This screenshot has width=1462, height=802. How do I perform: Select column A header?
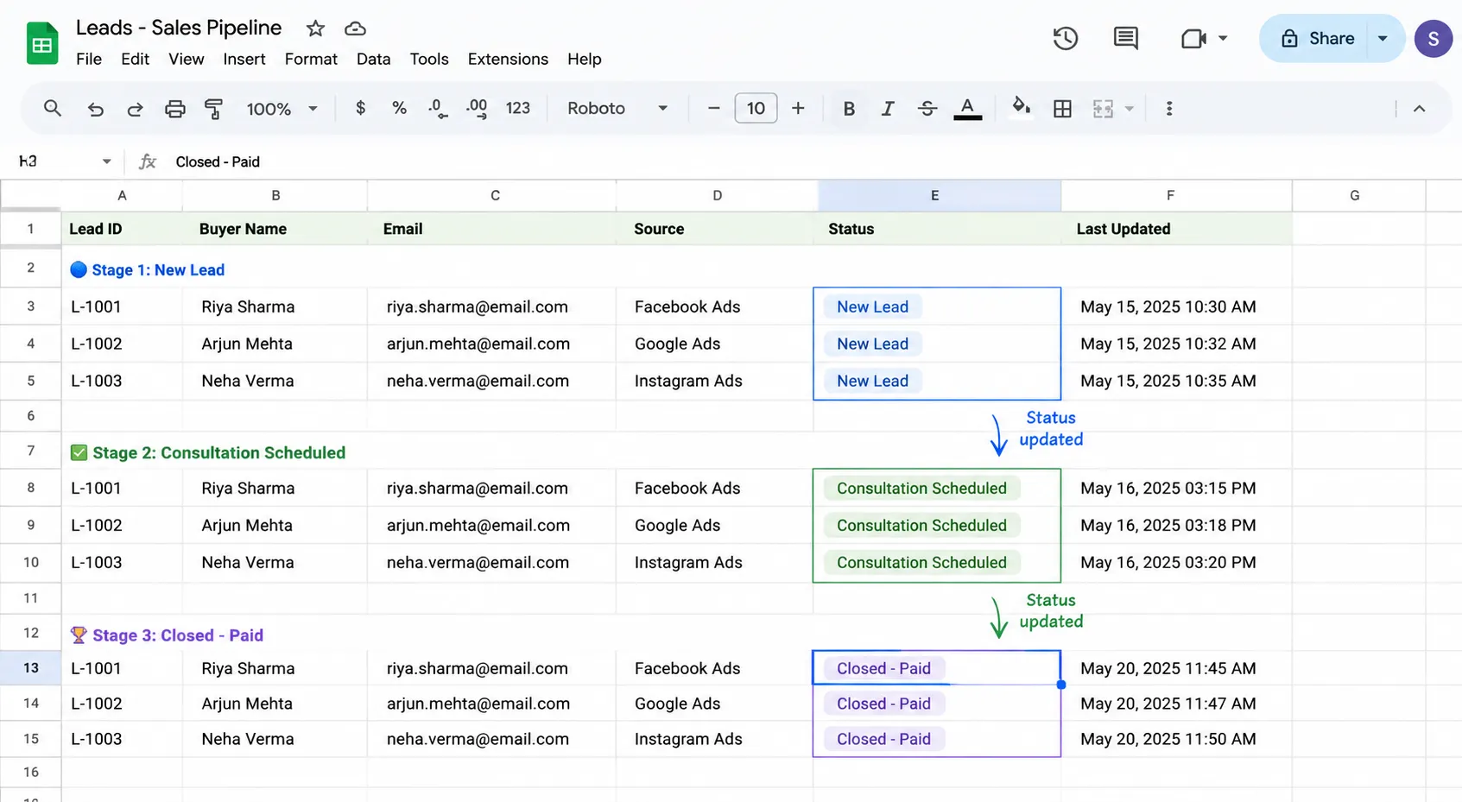coord(122,195)
